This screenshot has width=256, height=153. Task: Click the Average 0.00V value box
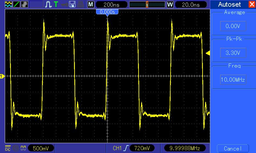(233, 26)
